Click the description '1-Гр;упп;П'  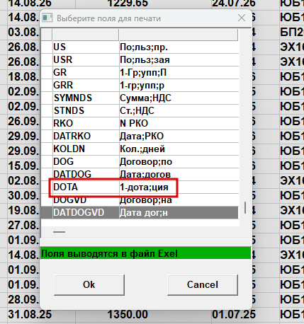click(143, 73)
